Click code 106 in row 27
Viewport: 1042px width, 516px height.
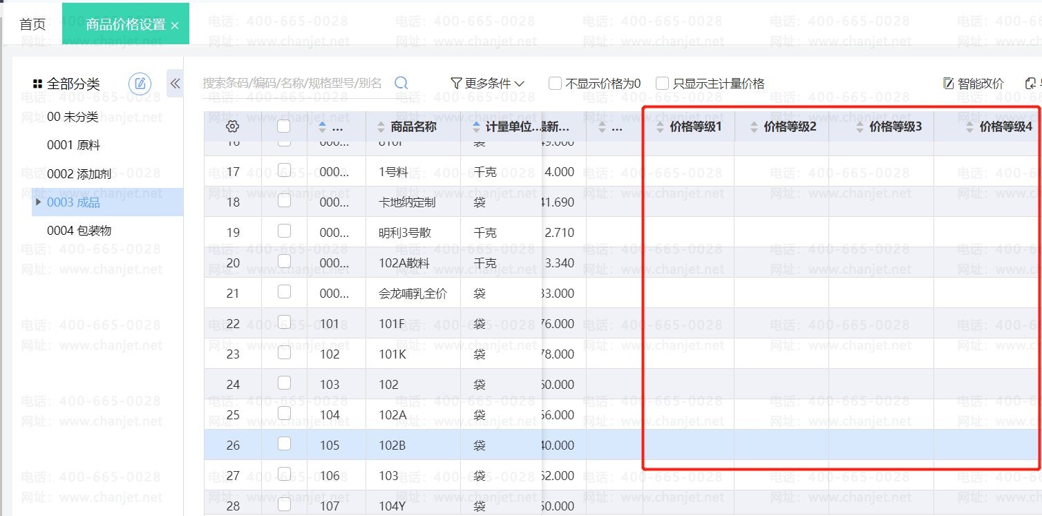330,476
